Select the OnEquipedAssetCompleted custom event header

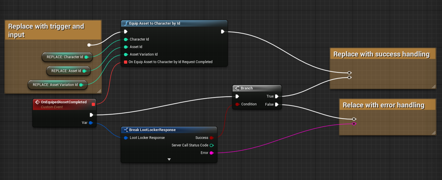[64, 102]
